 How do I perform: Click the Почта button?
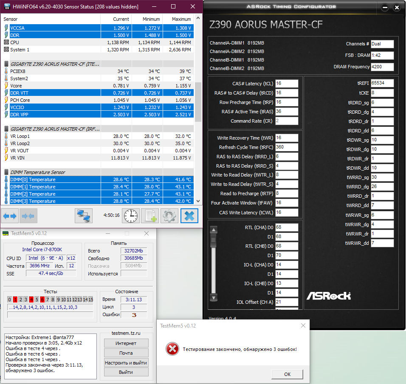(x=126, y=353)
